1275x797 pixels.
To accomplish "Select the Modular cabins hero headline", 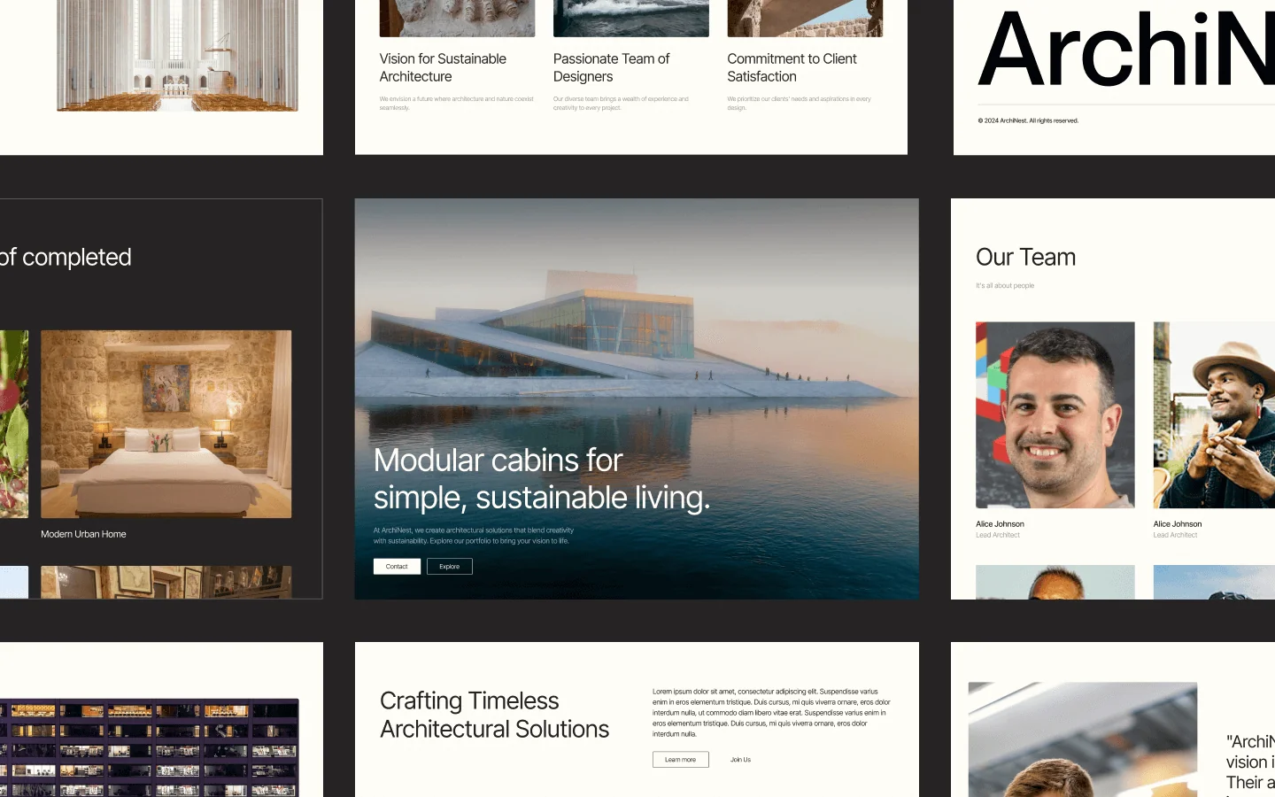I will [541, 479].
